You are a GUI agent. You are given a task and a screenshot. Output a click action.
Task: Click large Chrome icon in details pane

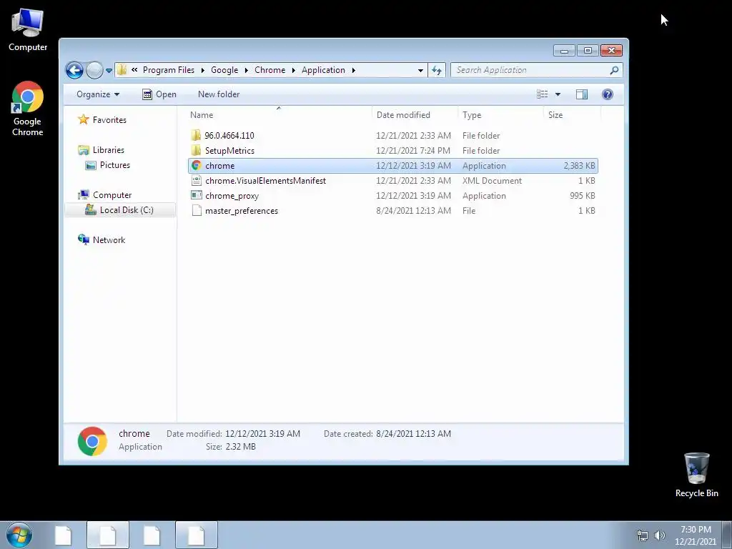click(92, 441)
